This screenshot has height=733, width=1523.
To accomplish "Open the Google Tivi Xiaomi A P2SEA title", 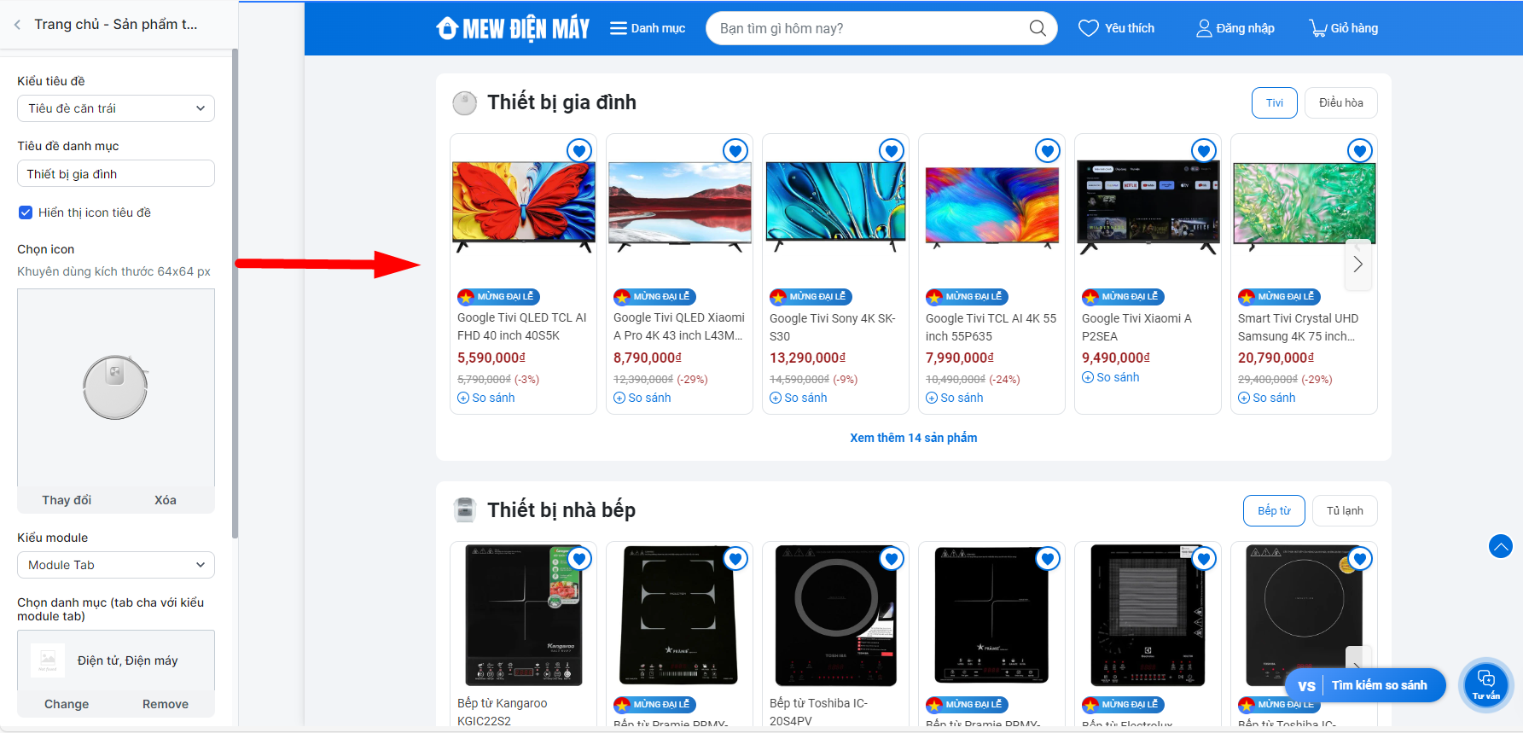I will [x=1136, y=328].
